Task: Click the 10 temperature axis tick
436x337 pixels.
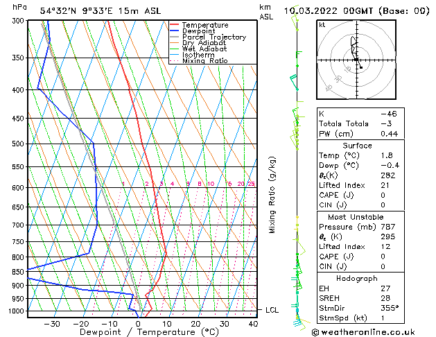Action: (167, 324)
